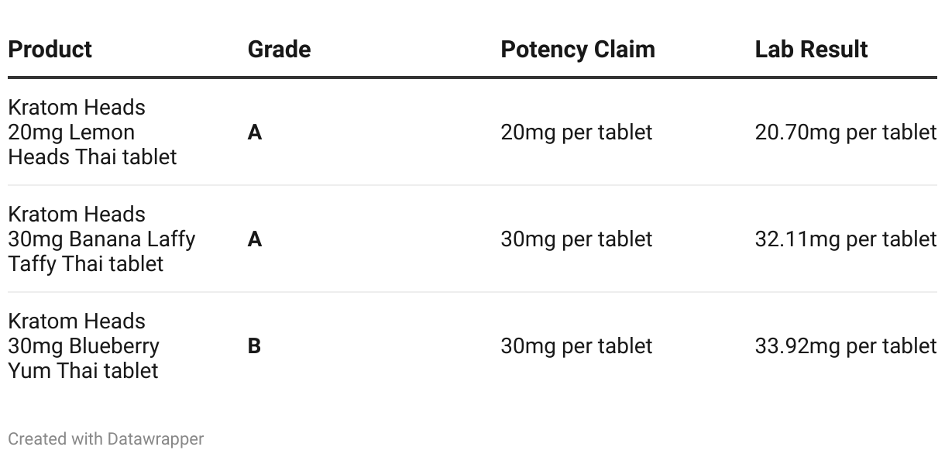Open the Created with Datawrapper link
The width and height of the screenshot is (945, 457).
tap(106, 439)
